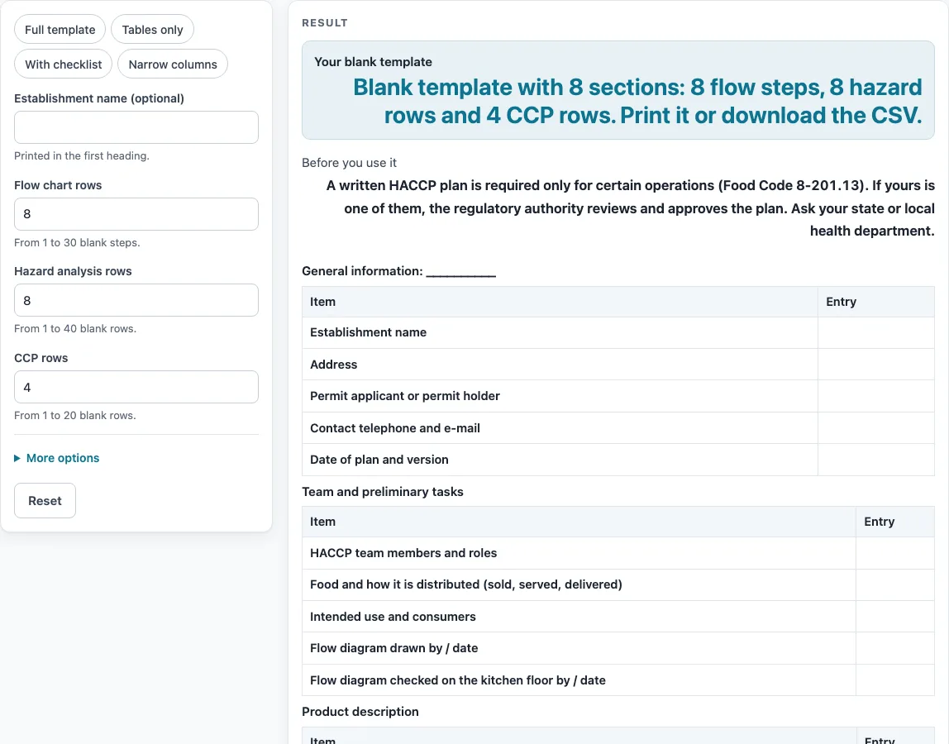The width and height of the screenshot is (949, 744).
Task: Choose the Tables only preset
Action: (152, 30)
